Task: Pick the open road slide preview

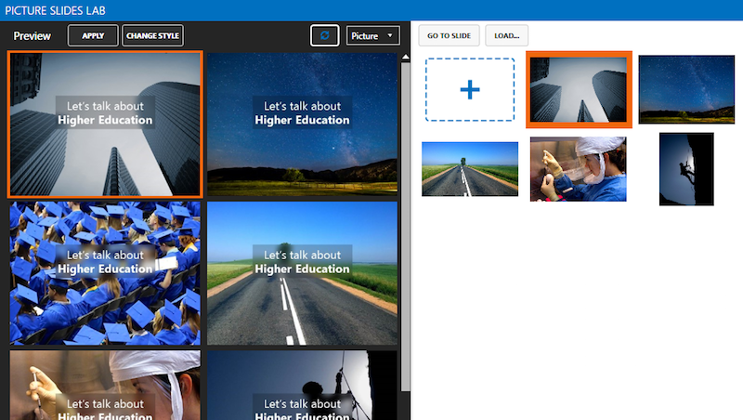Action: pyautogui.click(x=302, y=273)
